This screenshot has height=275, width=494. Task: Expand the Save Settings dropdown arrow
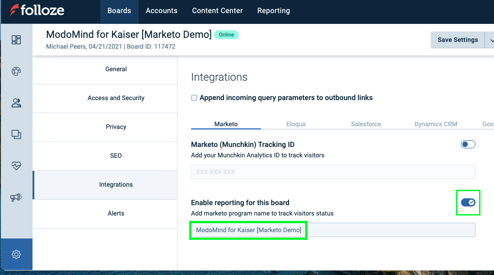[491, 40]
